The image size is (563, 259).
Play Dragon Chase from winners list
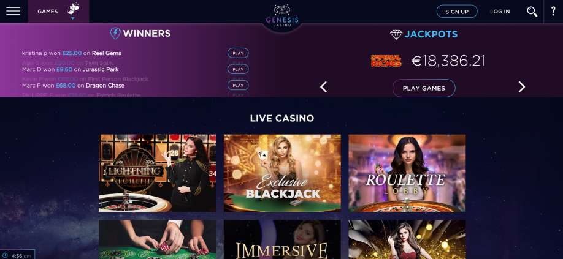(238, 85)
